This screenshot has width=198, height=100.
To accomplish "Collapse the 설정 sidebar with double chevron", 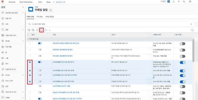I will [23, 7].
